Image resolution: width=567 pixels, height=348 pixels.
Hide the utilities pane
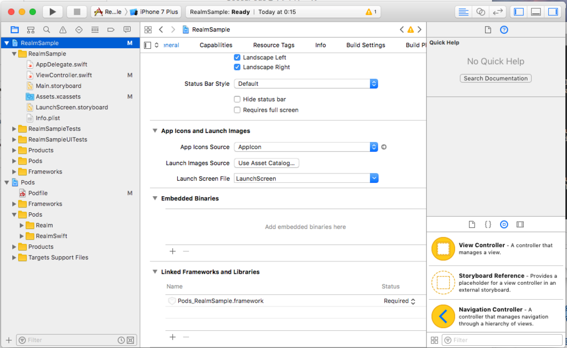tap(553, 12)
